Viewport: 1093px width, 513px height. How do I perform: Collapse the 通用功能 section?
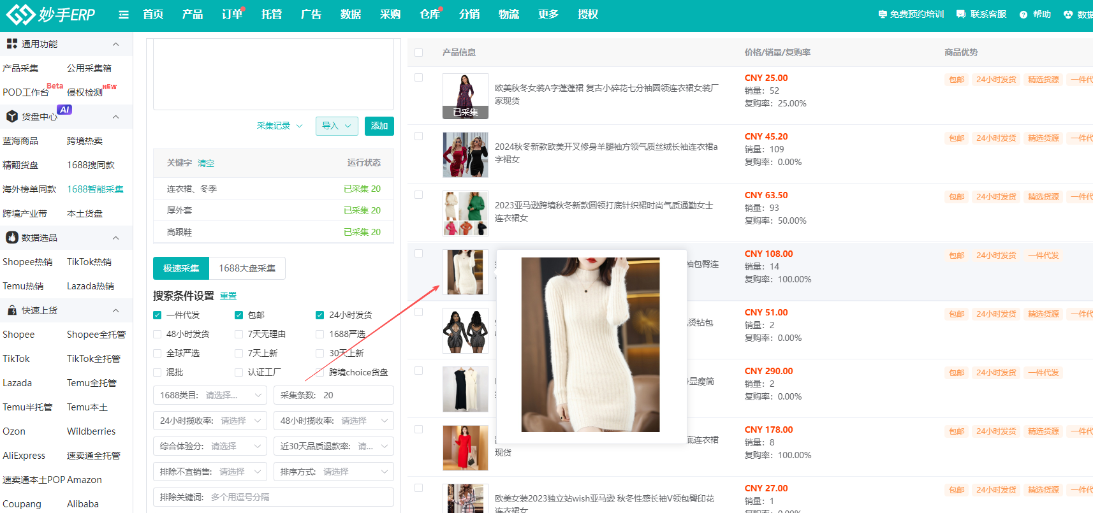tap(115, 44)
